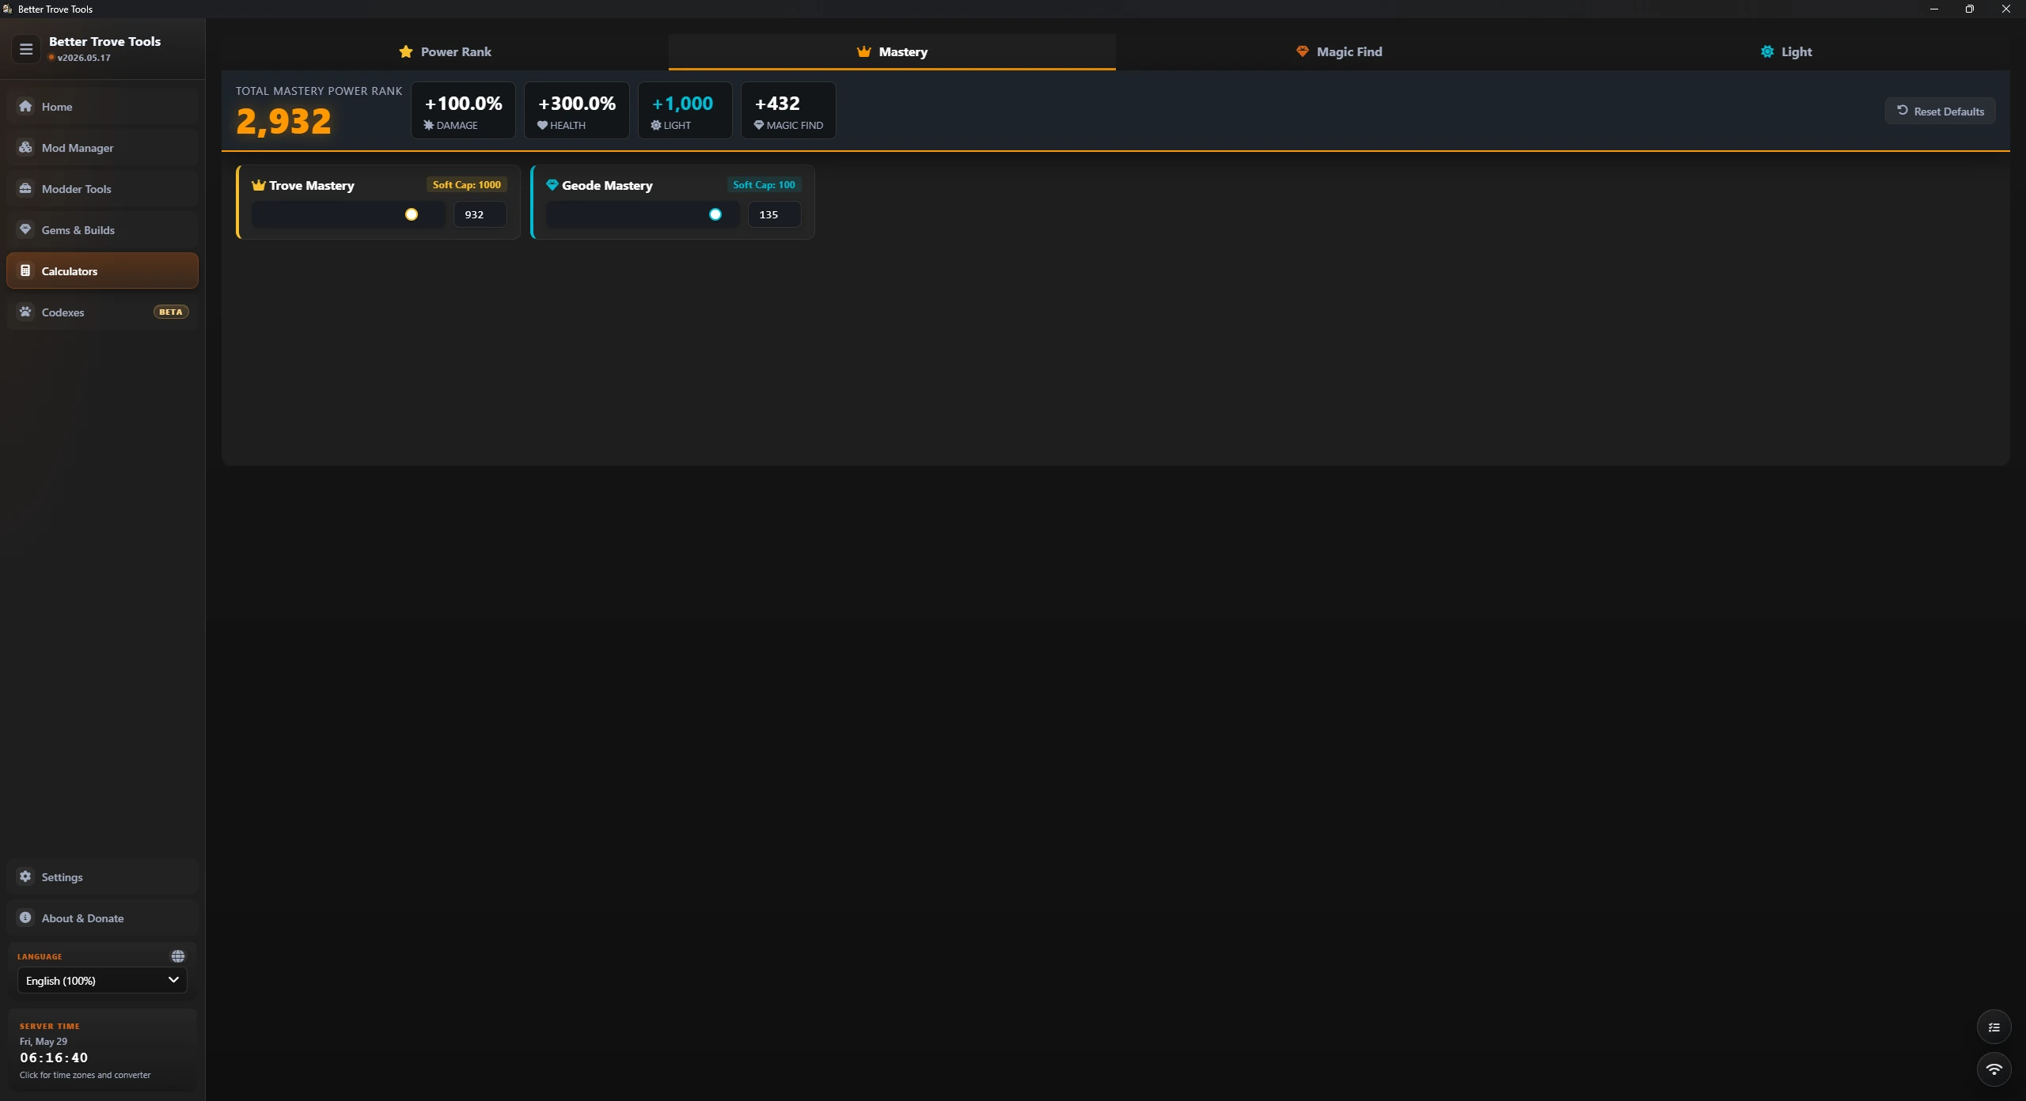
Task: Click the Power Rank star icon
Action: [x=406, y=51]
